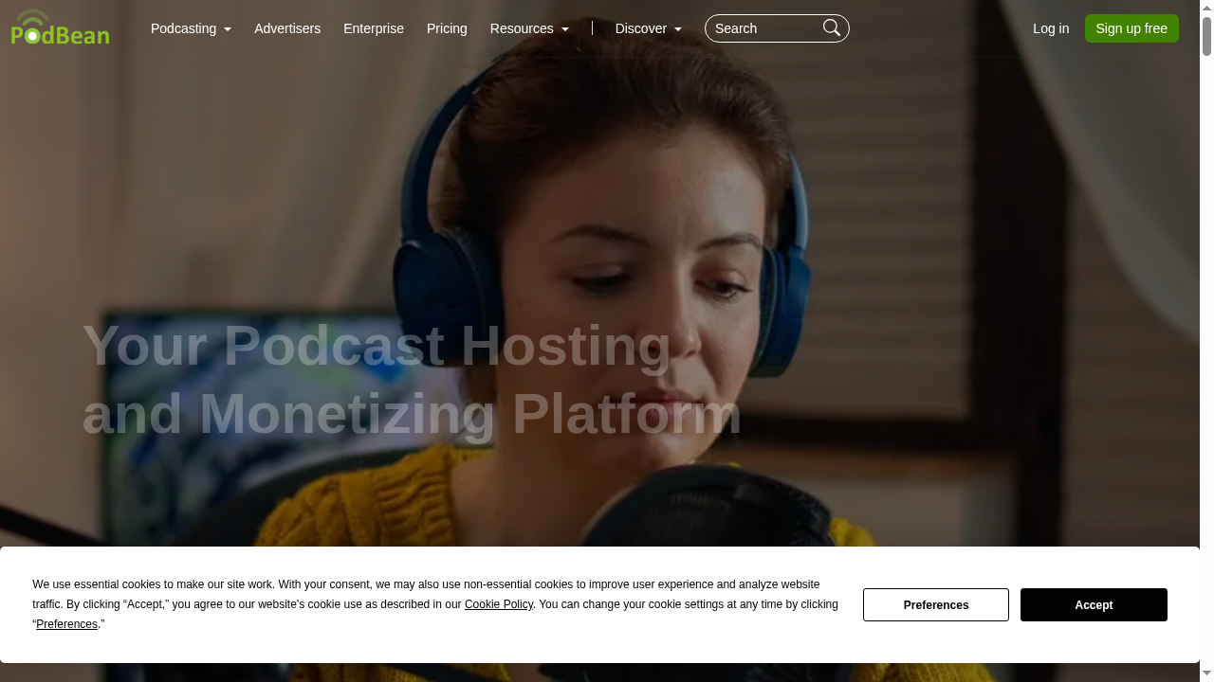Click the Podbean leaf graphic in the logo

click(x=32, y=16)
